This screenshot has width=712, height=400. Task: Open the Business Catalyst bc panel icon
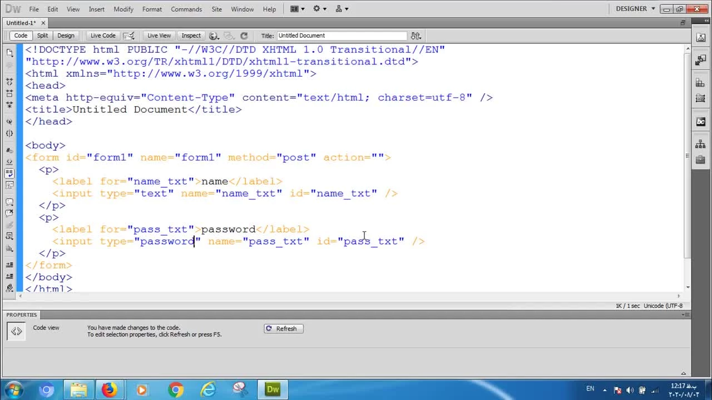(701, 122)
